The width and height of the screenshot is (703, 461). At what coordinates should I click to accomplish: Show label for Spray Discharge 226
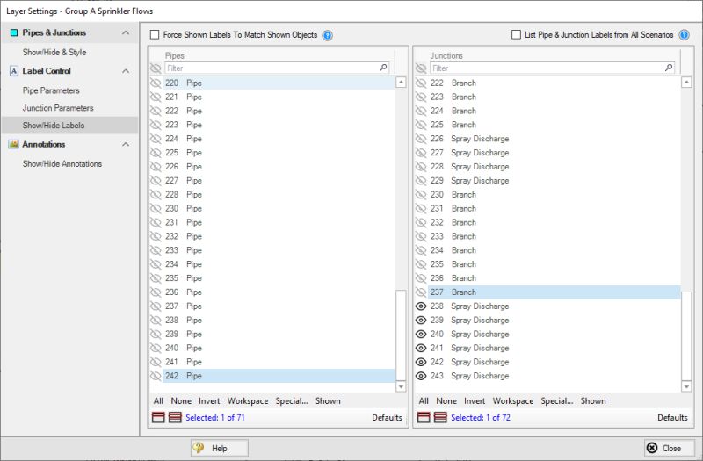[421, 139]
